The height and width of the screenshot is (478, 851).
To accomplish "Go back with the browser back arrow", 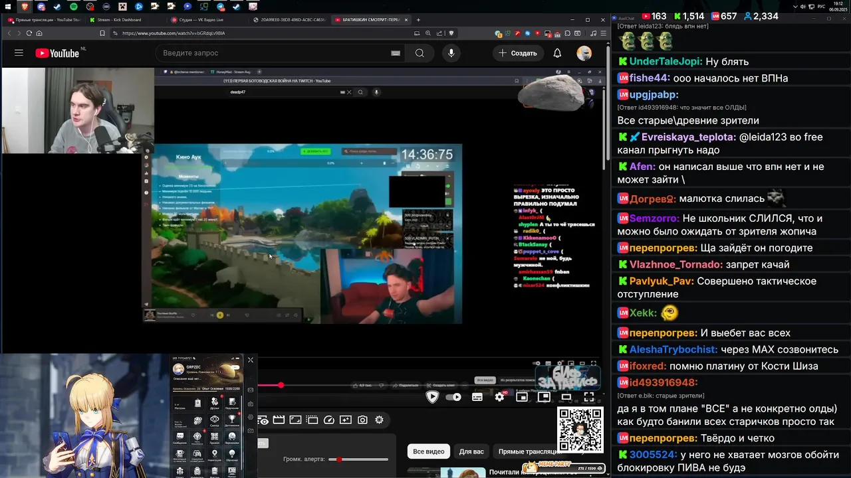I will [9, 33].
